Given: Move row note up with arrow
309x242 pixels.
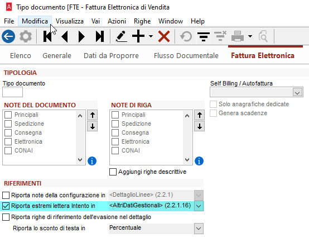Looking at the screenshot, I should click(200, 115).
